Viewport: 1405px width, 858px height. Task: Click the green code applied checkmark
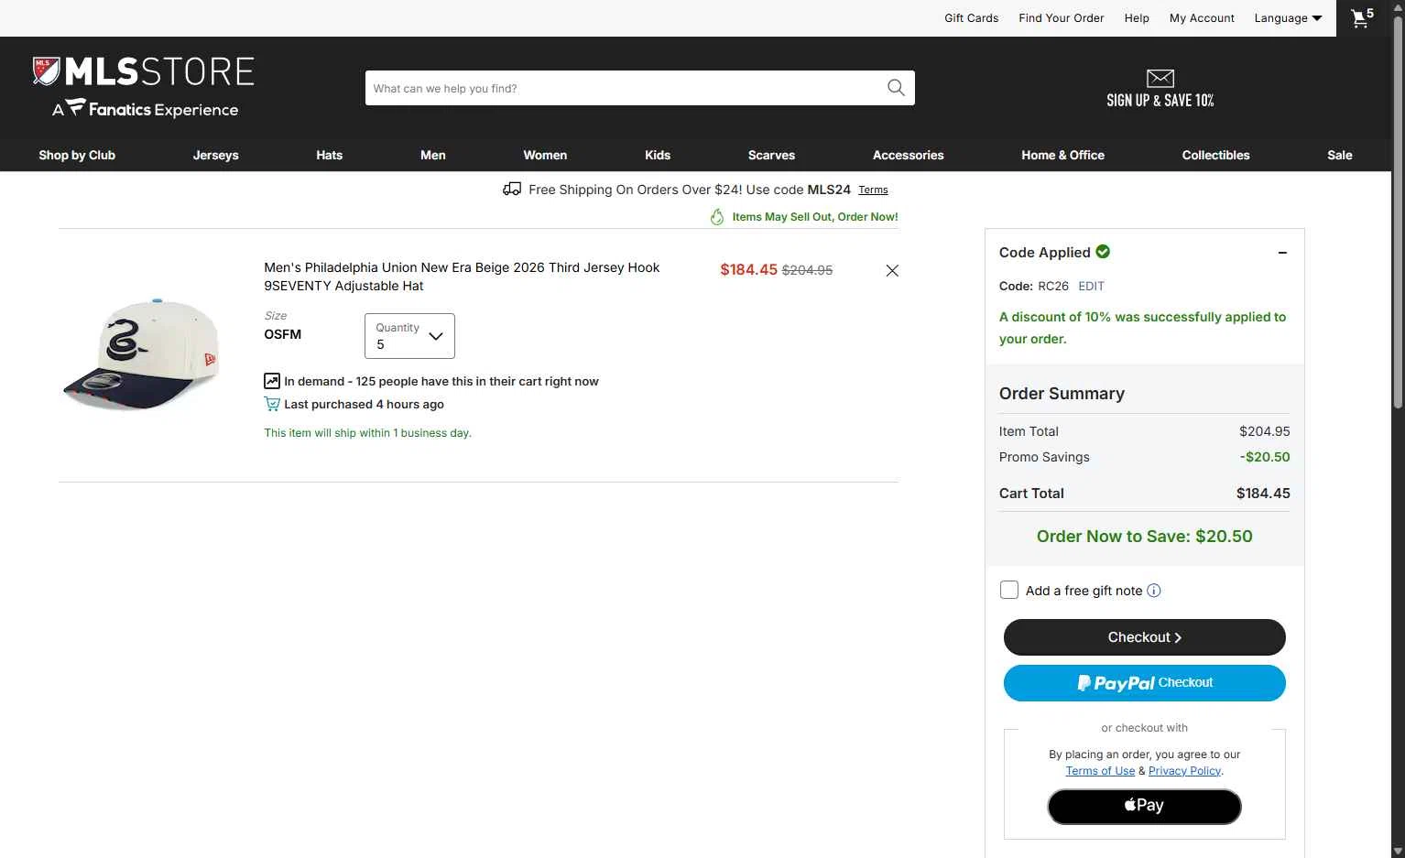click(x=1103, y=251)
